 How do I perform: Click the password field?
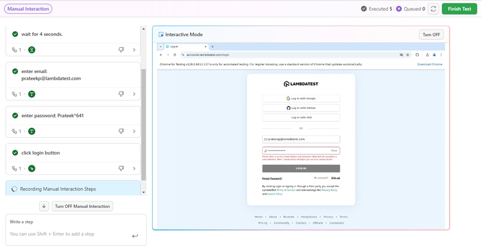301,150
